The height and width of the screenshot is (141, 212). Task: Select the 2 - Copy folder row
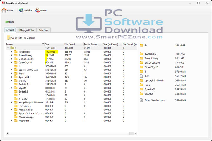71,99
